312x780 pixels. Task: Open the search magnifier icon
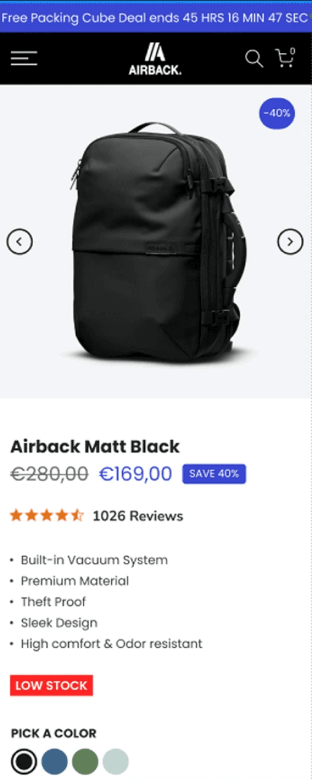pos(254,58)
